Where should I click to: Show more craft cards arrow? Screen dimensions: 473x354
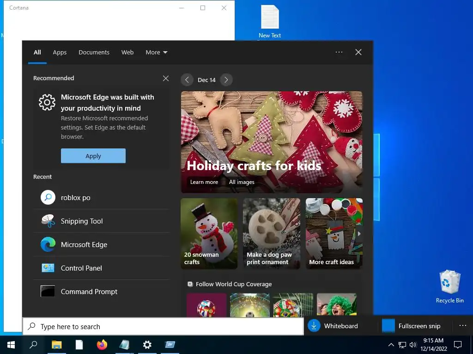(x=359, y=234)
